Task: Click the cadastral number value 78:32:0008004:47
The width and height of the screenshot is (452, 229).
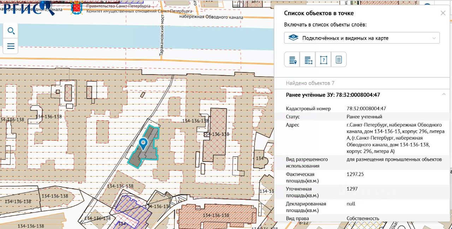Action: 366,108
